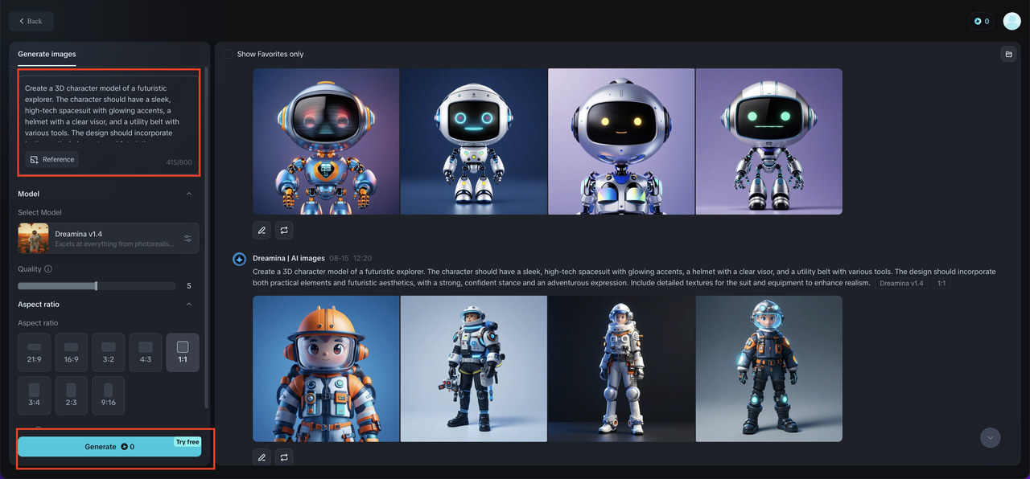Click the Dreamina v1.4 tag
The height and width of the screenshot is (479, 1030).
click(901, 284)
